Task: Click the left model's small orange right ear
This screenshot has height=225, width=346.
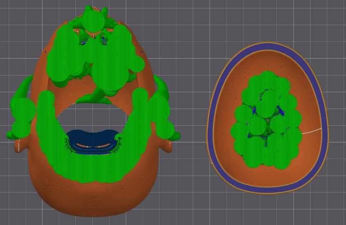Action: (168, 146)
